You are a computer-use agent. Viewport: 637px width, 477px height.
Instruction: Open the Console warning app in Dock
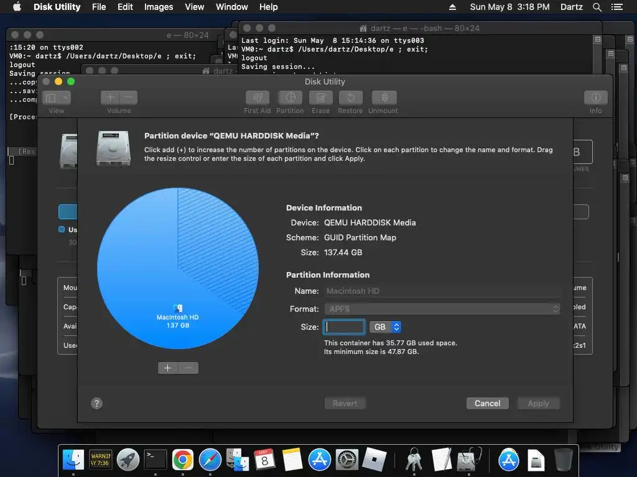pos(100,460)
